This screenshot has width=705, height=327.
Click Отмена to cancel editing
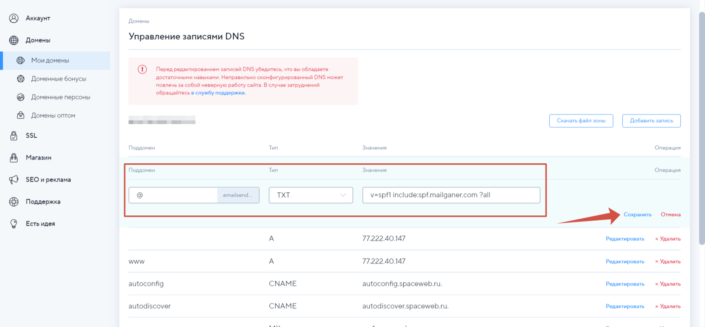point(671,215)
